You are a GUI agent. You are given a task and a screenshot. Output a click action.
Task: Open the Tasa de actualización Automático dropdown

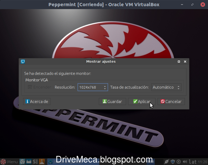coord(166,87)
